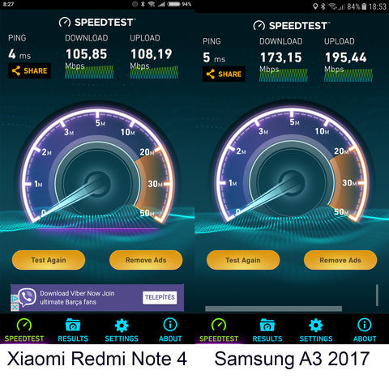
Task: Open About info icon on Xiaomi screen
Action: point(170,325)
